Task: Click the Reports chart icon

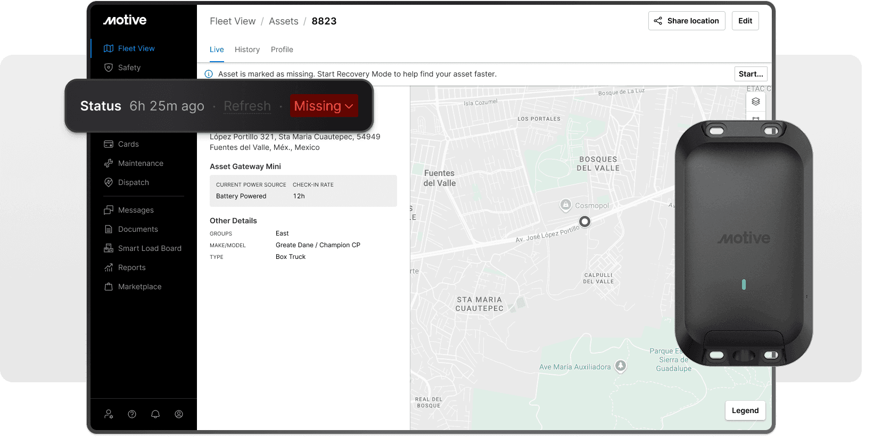Action: pos(109,267)
